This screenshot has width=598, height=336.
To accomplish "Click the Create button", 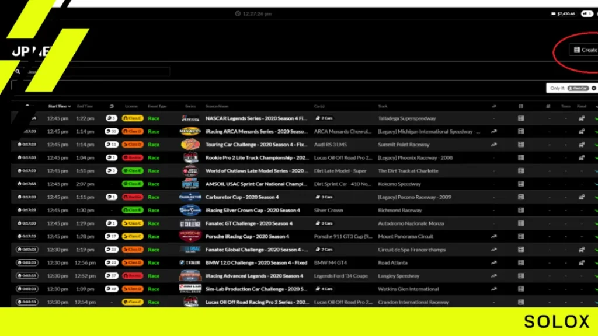I will point(585,50).
